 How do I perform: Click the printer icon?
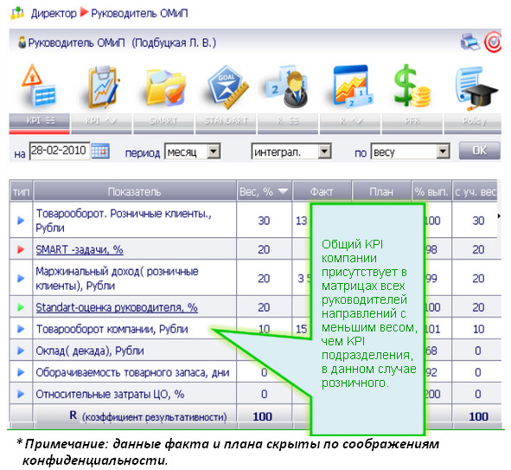(x=469, y=42)
